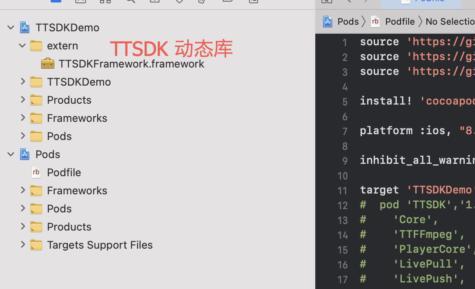Click the Podfile ruby file icon in navigator
Viewport: 475px width, 289px height.
(x=36, y=172)
